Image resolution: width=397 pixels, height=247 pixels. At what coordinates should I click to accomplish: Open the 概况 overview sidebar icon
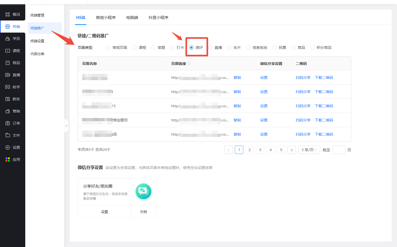(x=8, y=14)
